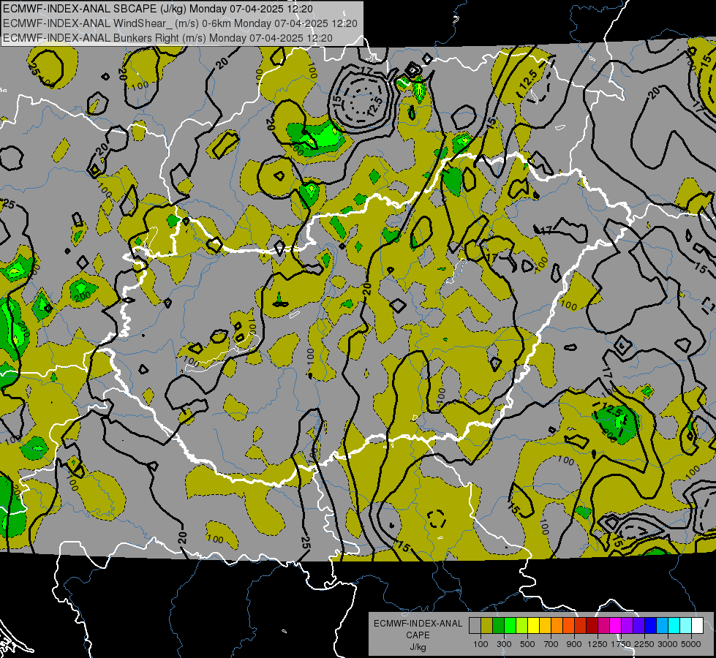The height and width of the screenshot is (658, 716).
Task: Click the 2250 tick label in the legend
Action: [644, 644]
